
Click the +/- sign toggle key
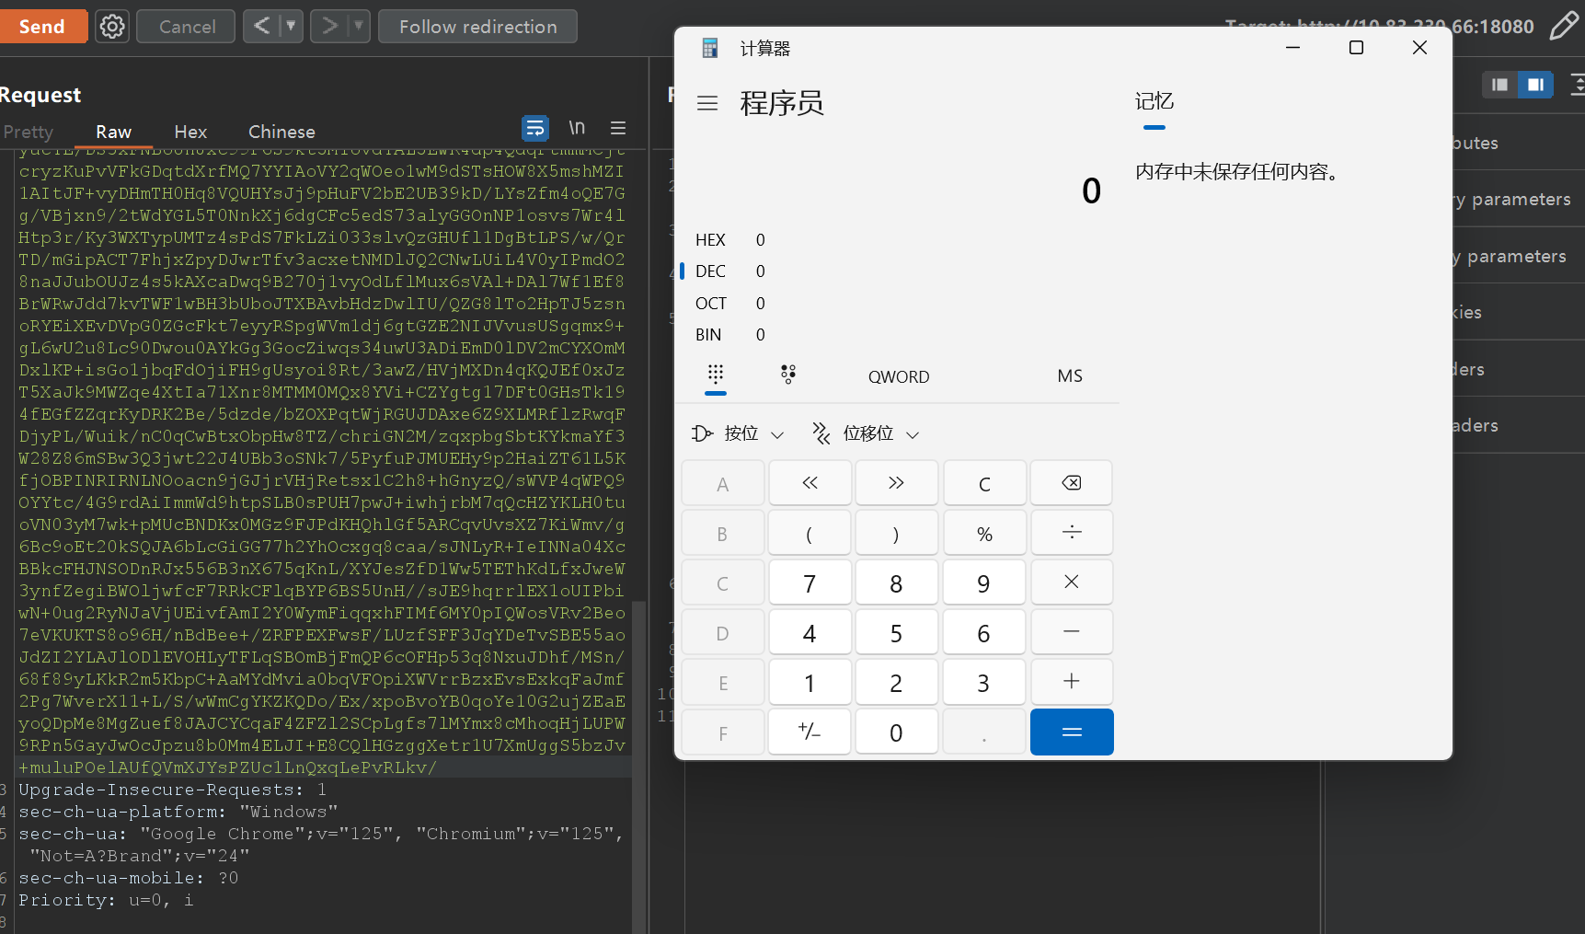(810, 732)
